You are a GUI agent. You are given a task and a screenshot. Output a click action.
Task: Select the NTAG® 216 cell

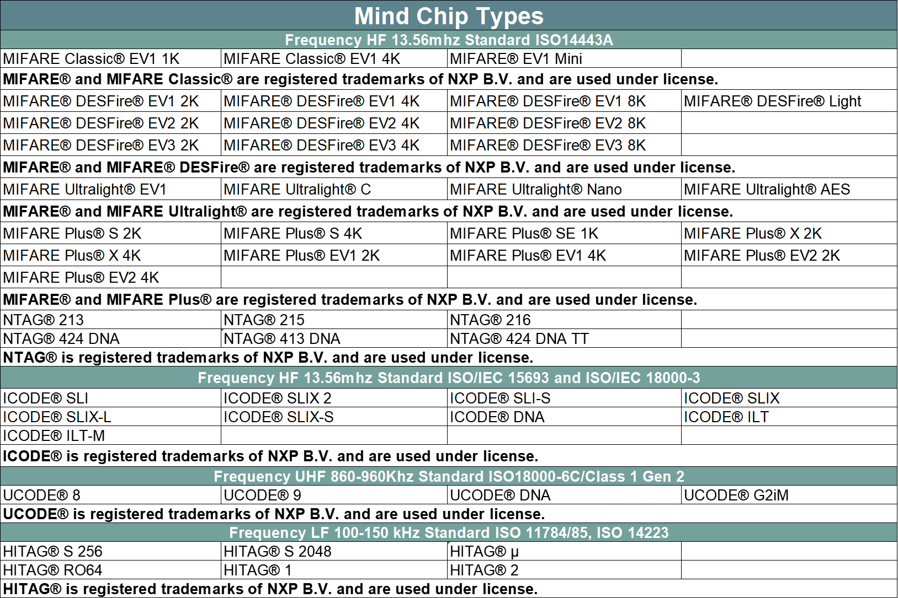click(x=564, y=320)
